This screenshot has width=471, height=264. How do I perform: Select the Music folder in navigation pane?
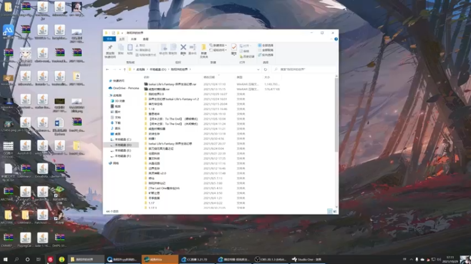(x=115, y=128)
